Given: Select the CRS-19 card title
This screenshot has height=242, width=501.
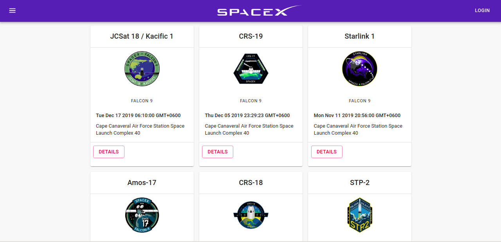Looking at the screenshot, I should pos(251,36).
